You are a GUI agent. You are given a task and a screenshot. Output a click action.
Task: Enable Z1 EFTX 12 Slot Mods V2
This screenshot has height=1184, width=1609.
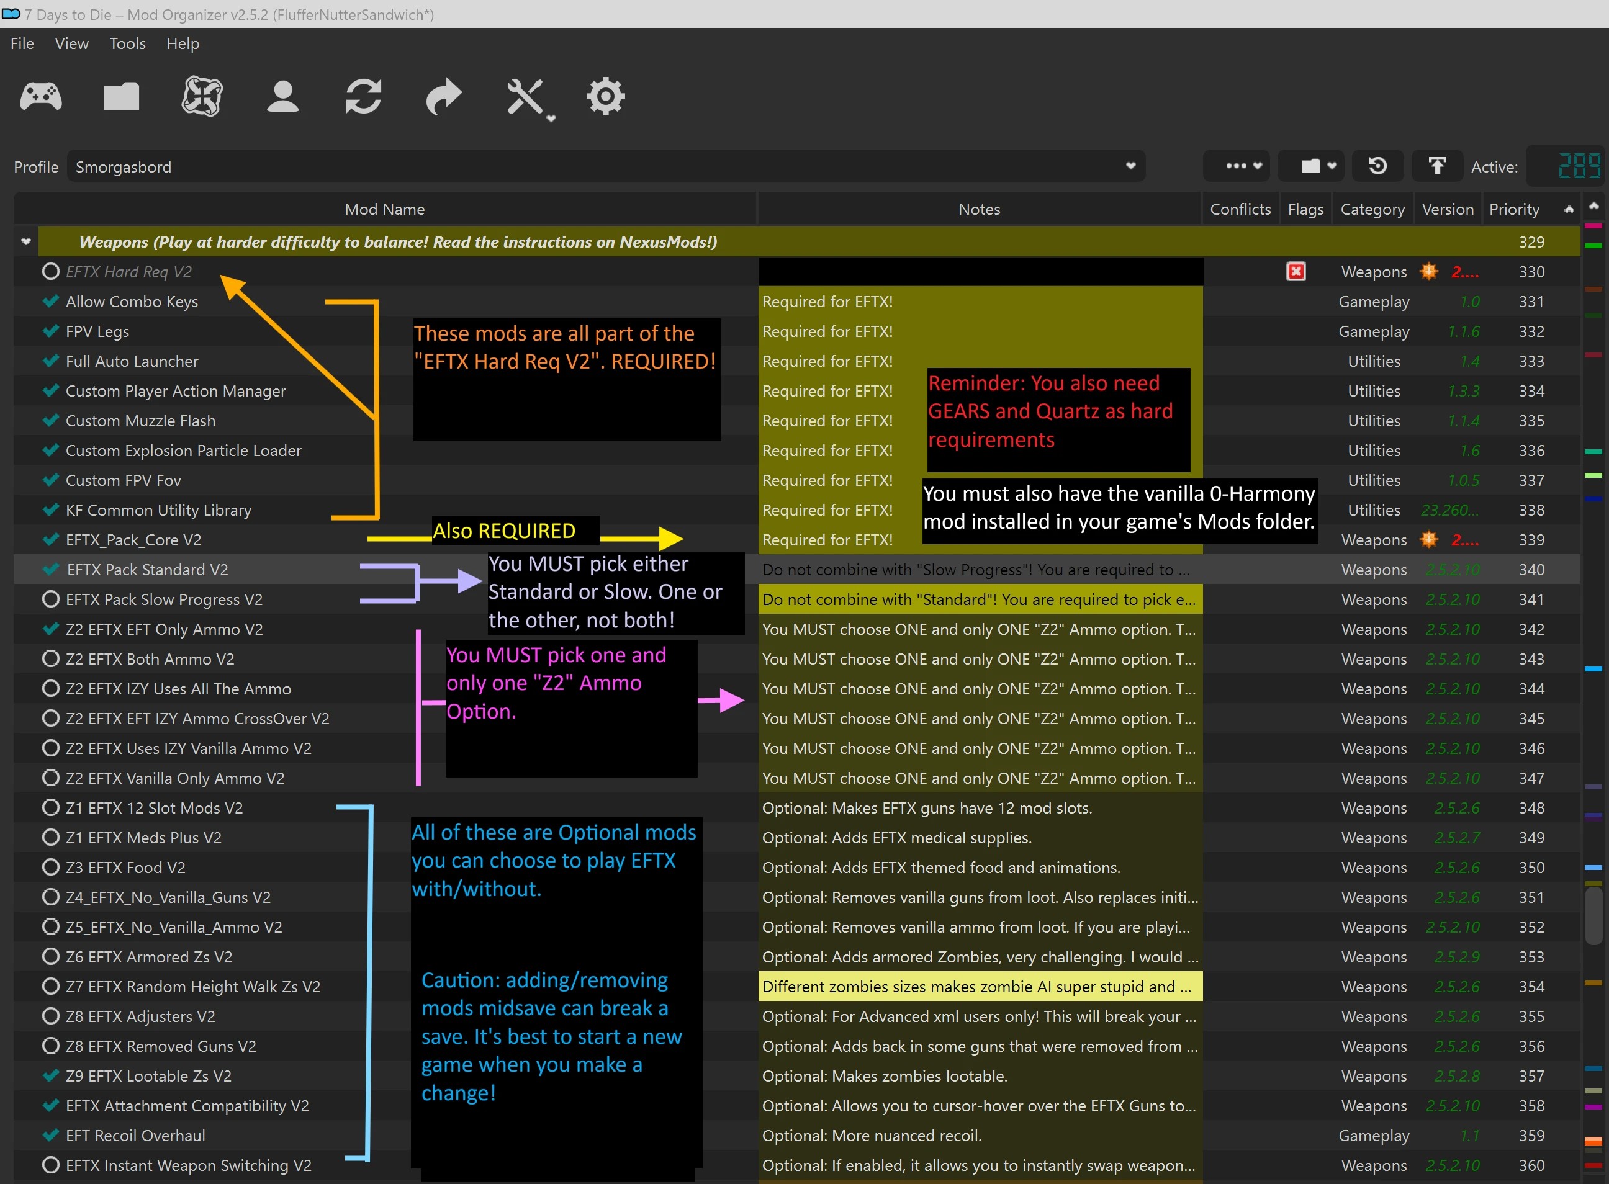coord(51,808)
